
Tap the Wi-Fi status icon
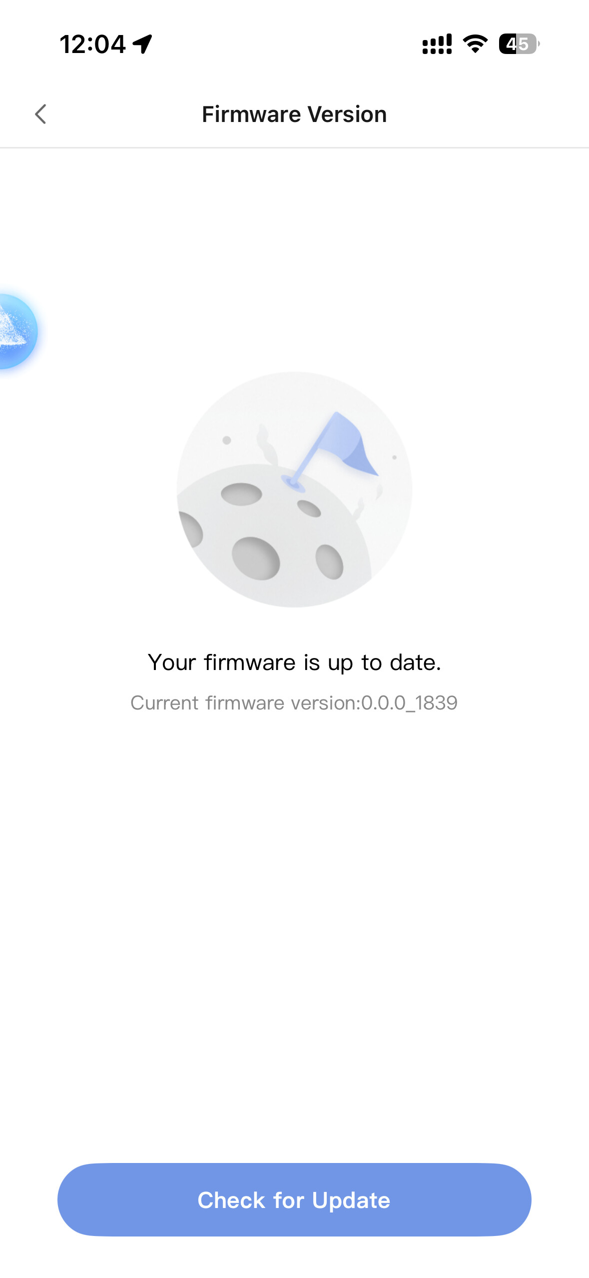(x=475, y=44)
